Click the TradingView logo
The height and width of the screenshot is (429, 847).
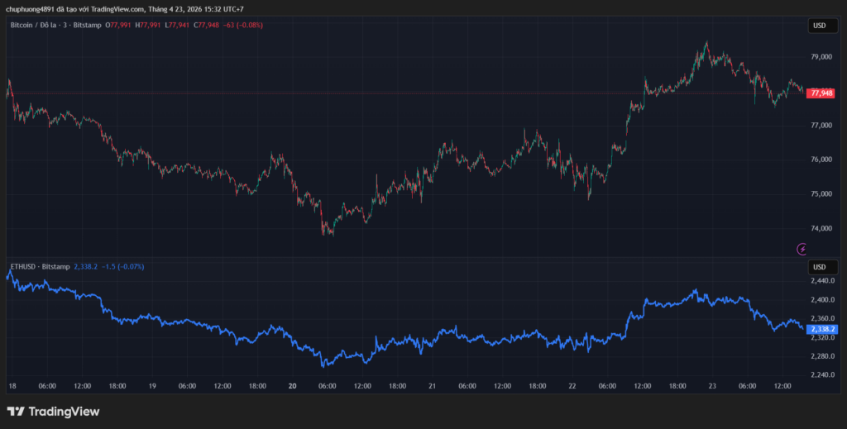[x=53, y=411]
